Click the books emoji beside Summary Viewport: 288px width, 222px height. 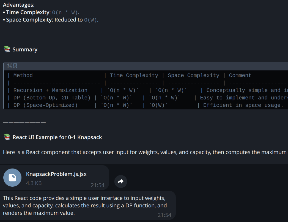coord(7,49)
